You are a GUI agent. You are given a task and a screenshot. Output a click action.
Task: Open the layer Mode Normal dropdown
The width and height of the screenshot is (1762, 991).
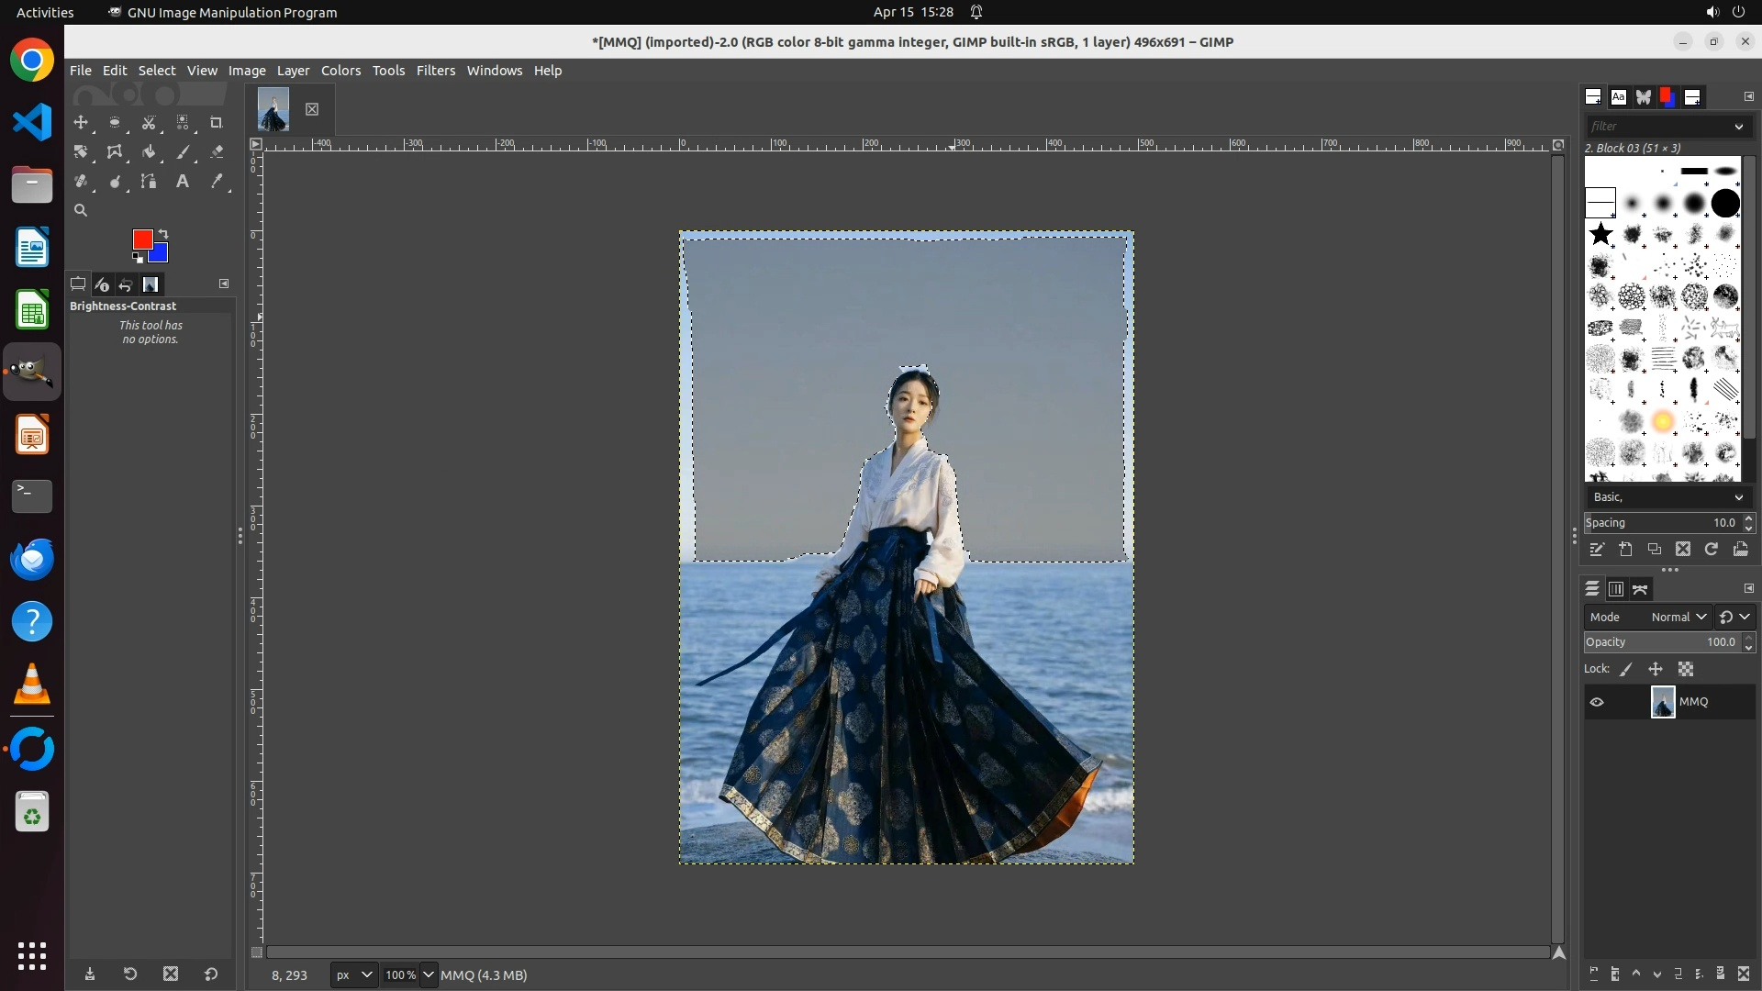pyautogui.click(x=1678, y=618)
